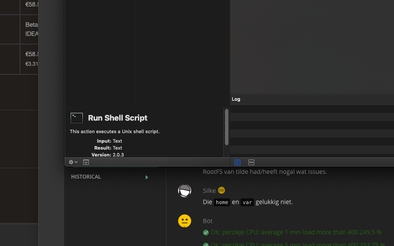The image size is (394, 246).
Task: Open the Automator gear action menu
Action: (x=73, y=162)
